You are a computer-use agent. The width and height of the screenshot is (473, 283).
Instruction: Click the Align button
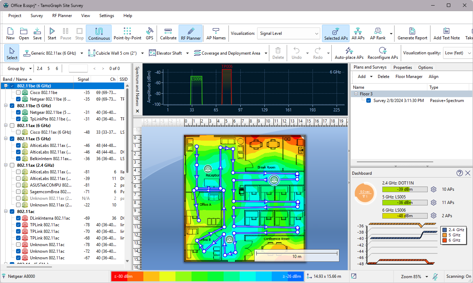[x=434, y=77]
